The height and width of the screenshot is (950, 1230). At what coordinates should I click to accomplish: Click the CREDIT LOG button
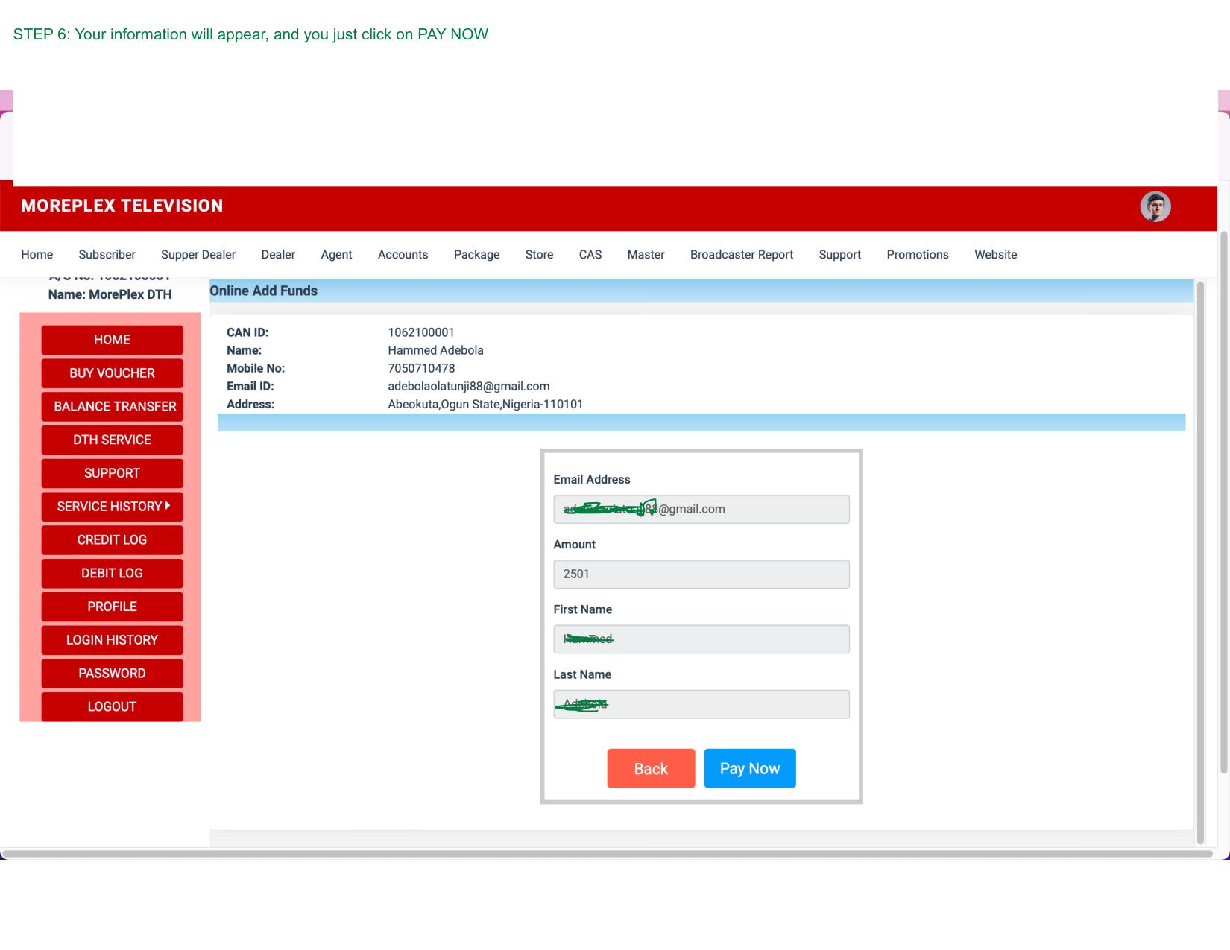pos(112,540)
